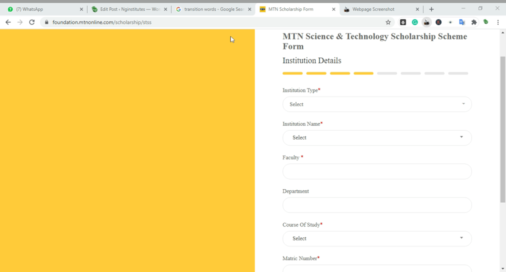Bookmark this page with the star icon
This screenshot has width=506, height=272.
[x=388, y=22]
